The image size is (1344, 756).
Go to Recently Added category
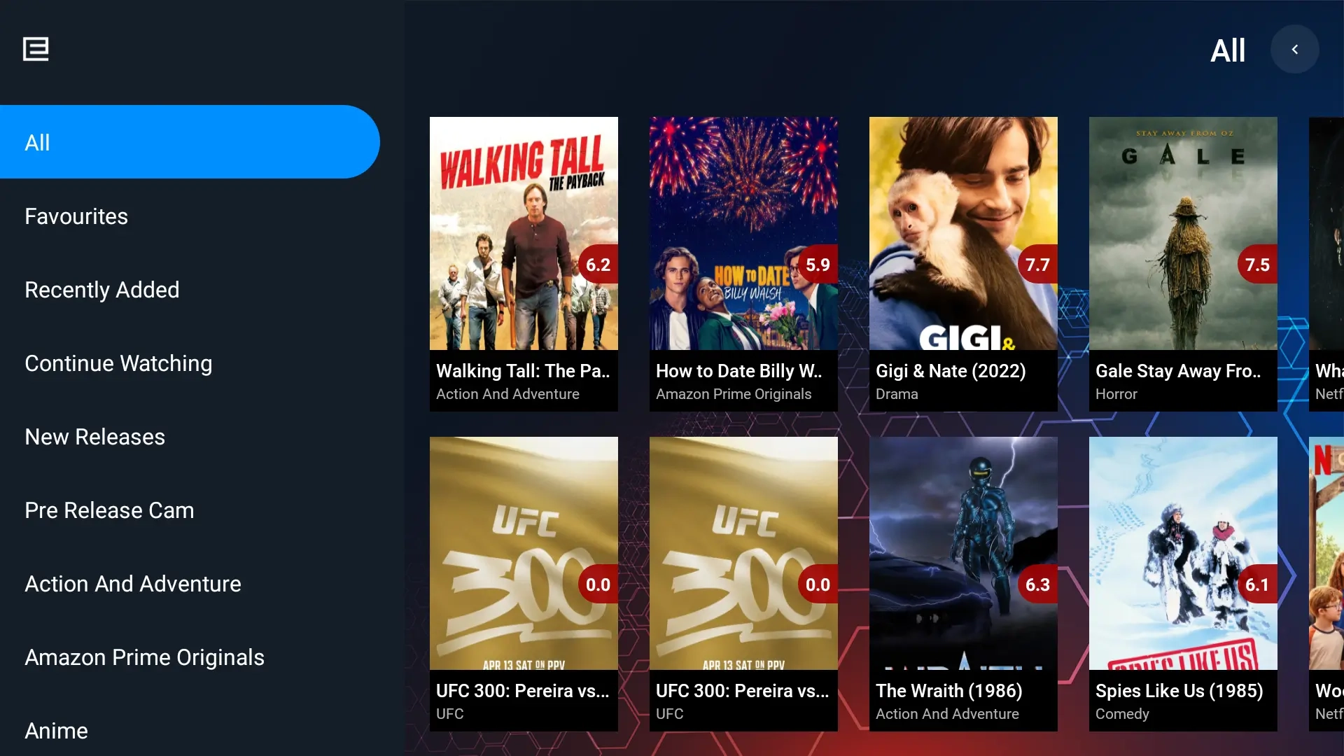click(102, 290)
